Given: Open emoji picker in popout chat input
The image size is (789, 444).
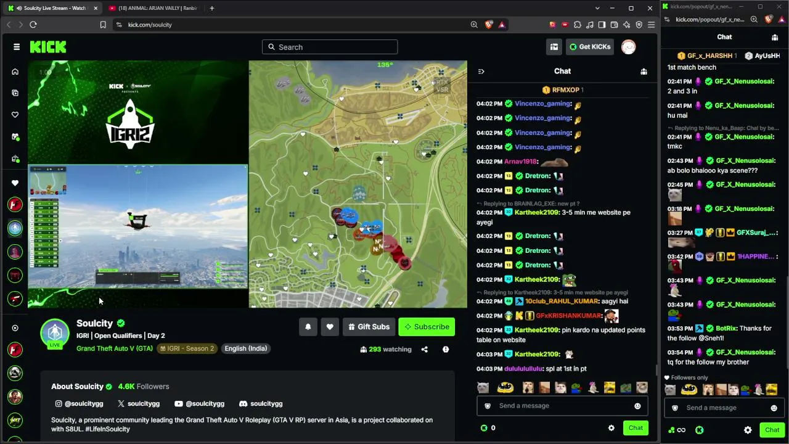Looking at the screenshot, I should 774,408.
